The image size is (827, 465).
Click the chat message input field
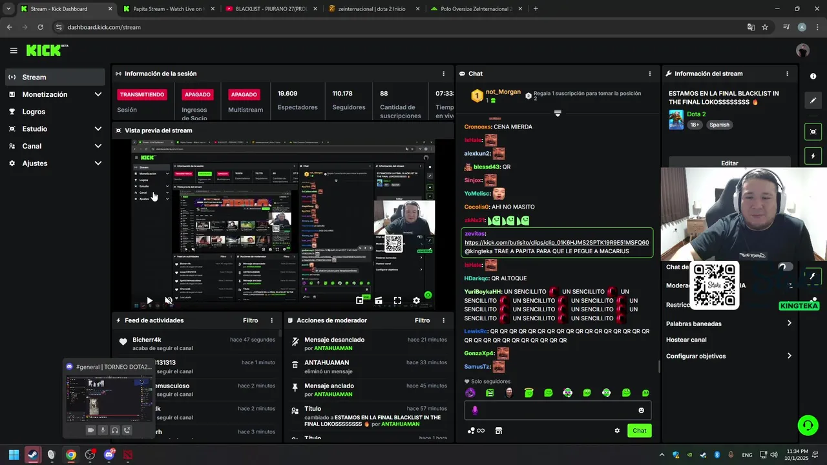pos(558,410)
